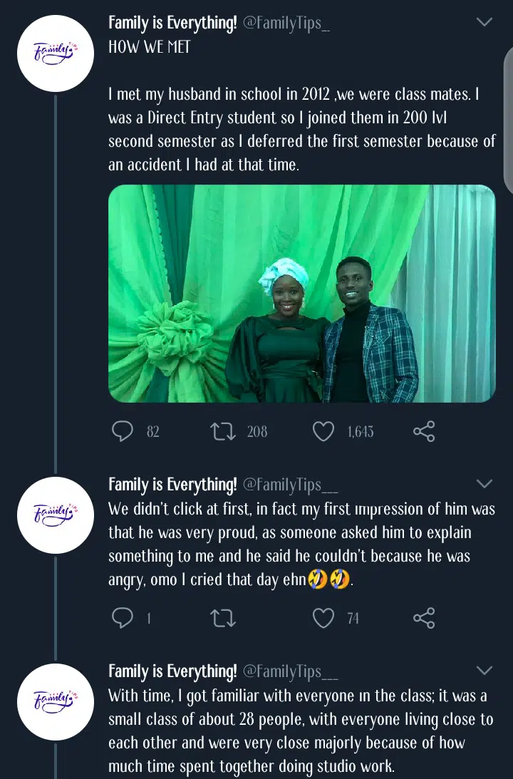Like the HOW WE MET tweet
The image size is (513, 779).
pyautogui.click(x=323, y=431)
